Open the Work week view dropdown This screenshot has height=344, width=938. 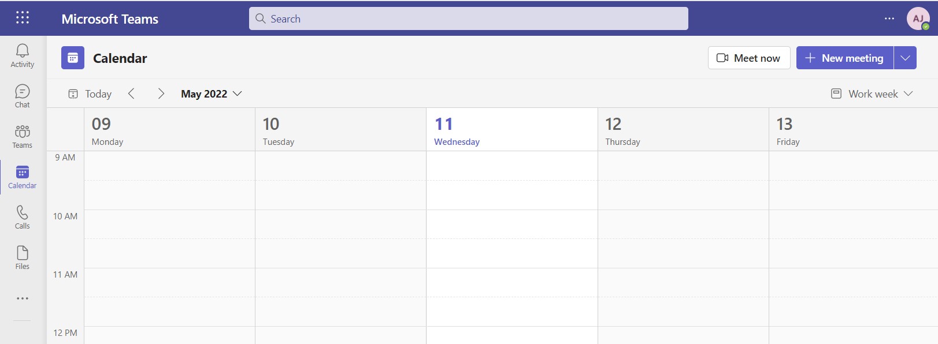point(872,94)
